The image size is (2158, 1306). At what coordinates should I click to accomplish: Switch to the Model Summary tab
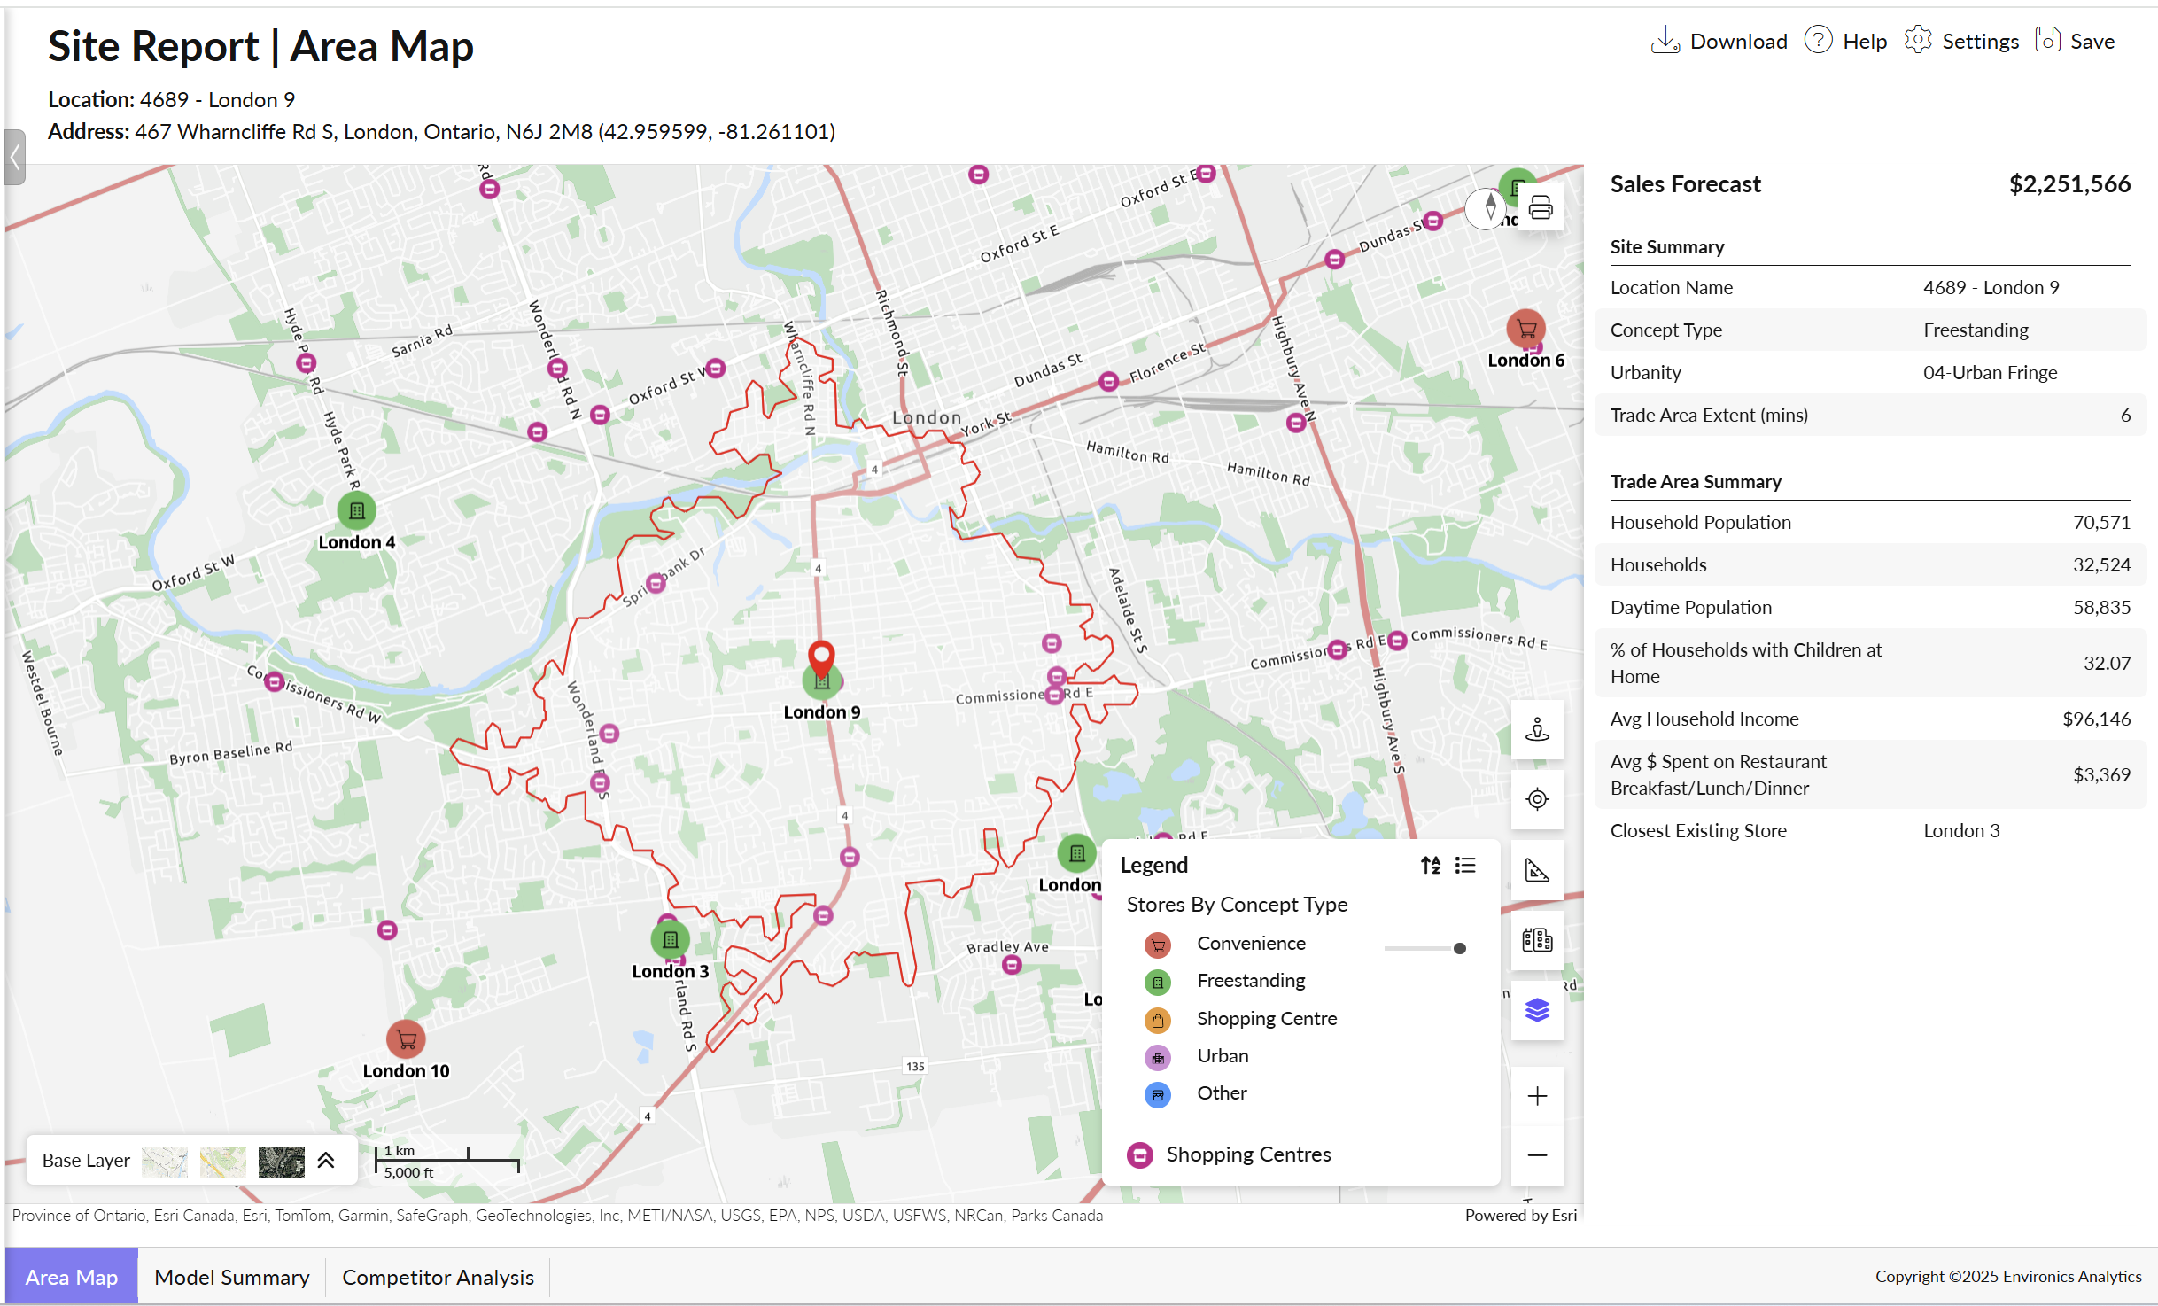231,1277
